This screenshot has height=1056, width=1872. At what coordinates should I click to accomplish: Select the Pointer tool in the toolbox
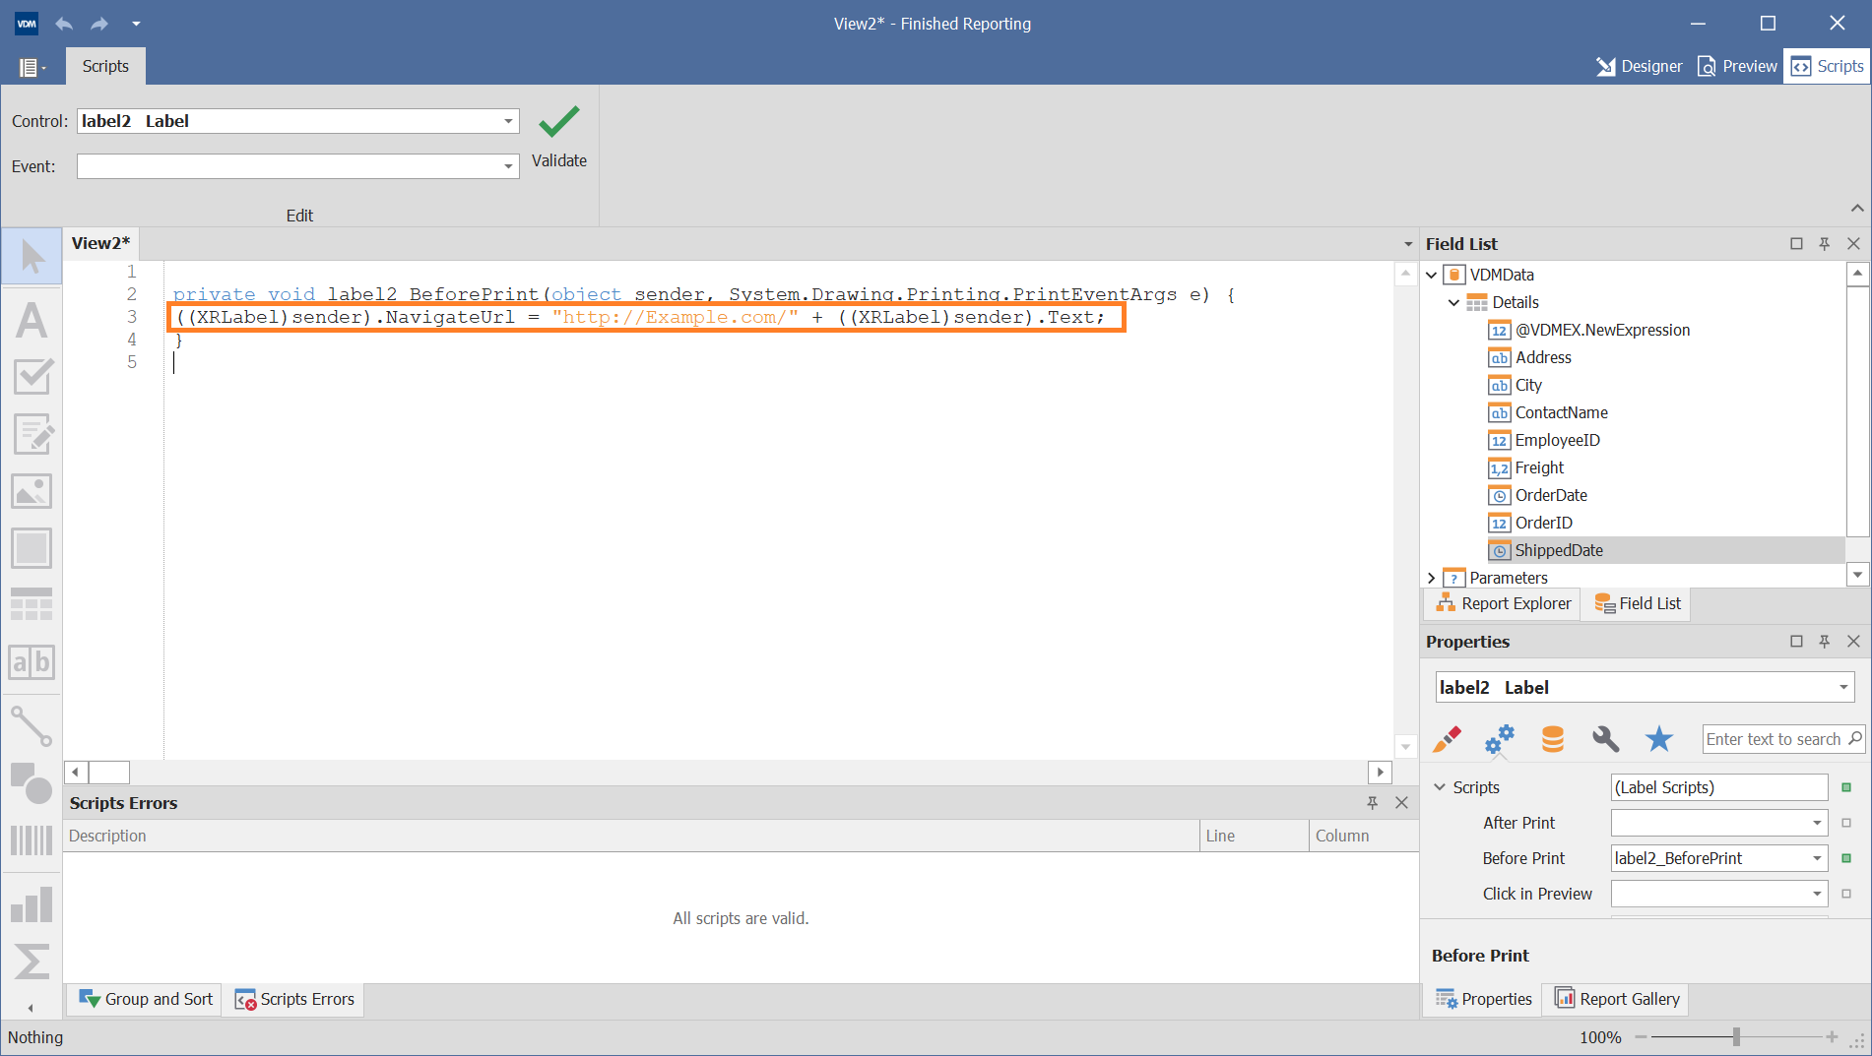click(32, 255)
